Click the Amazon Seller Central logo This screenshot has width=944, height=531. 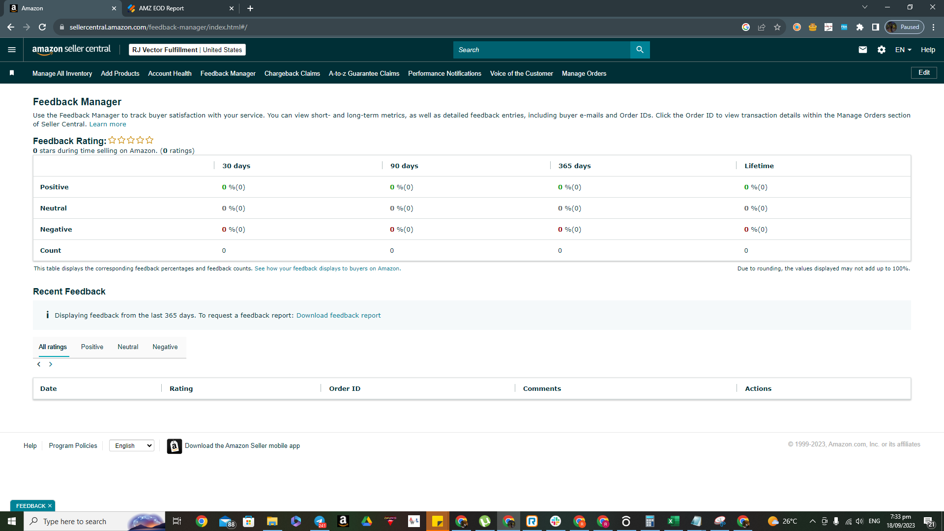point(71,50)
